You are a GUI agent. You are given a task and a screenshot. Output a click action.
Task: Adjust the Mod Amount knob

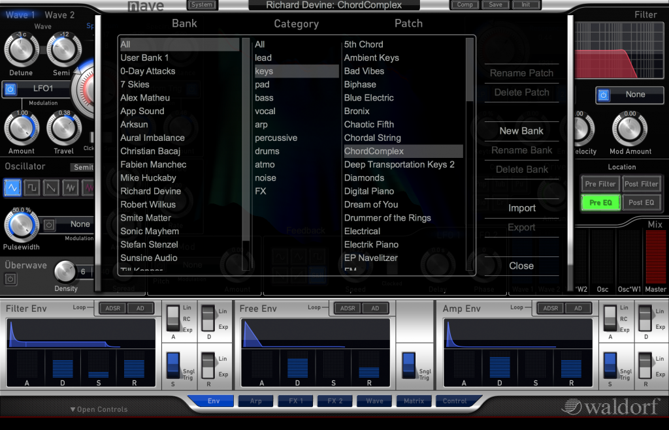pos(630,129)
